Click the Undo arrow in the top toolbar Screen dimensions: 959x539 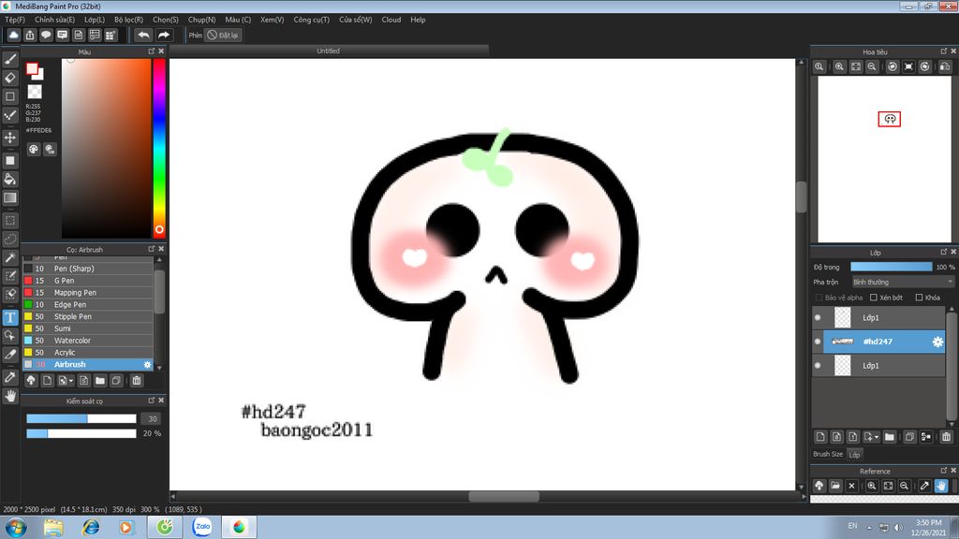143,35
